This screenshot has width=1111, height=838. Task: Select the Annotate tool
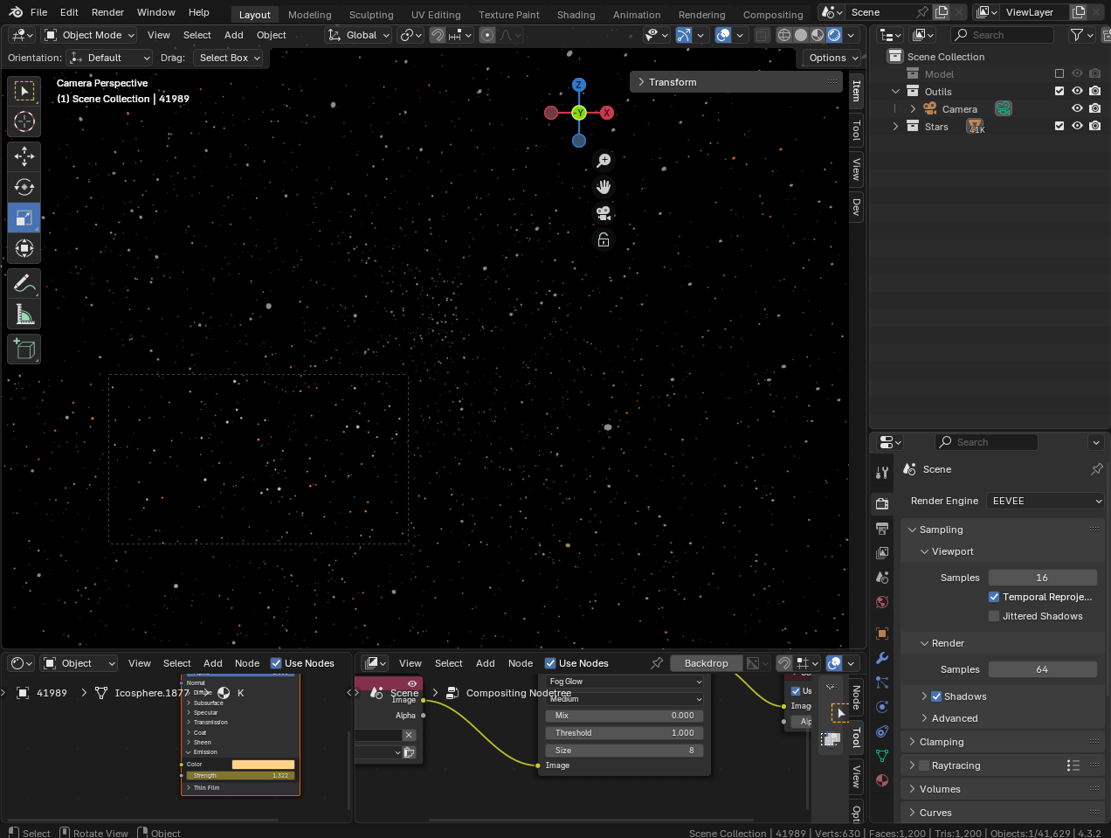(x=24, y=281)
